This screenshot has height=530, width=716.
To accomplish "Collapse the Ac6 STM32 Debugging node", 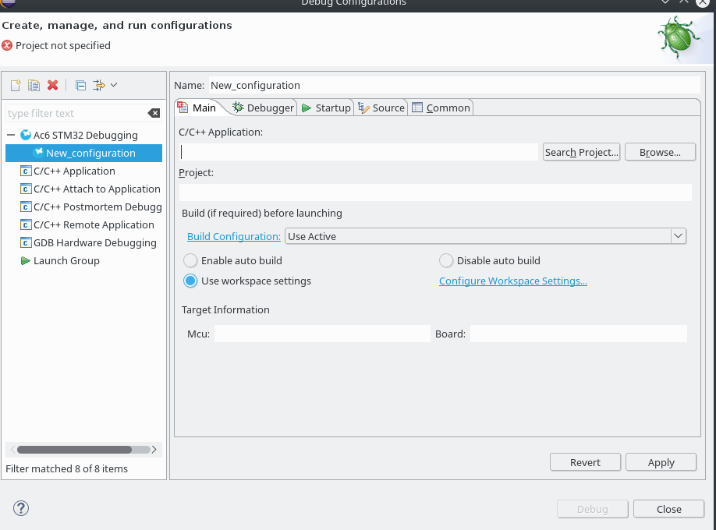I will 12,135.
